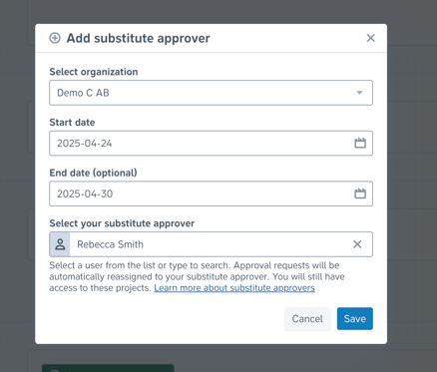
Task: Open the Demo C AB organization selector
Action: point(211,93)
